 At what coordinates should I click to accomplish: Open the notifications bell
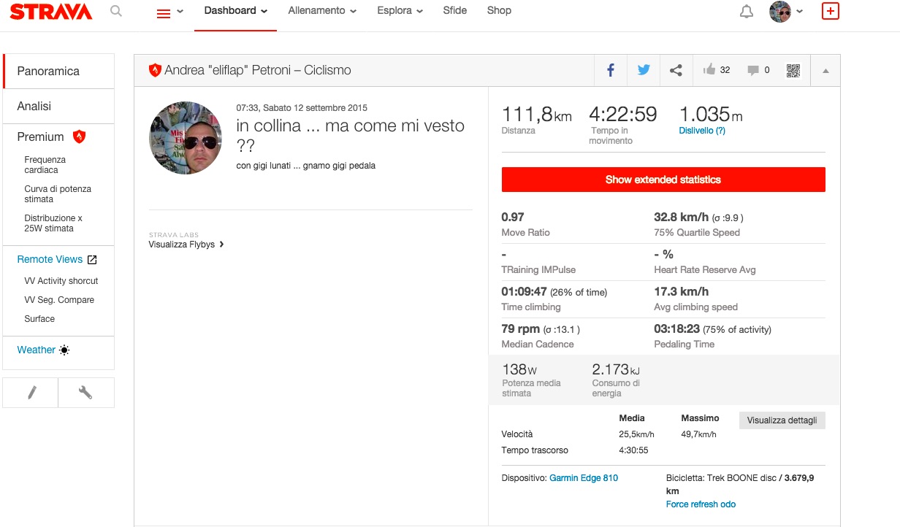tap(746, 12)
